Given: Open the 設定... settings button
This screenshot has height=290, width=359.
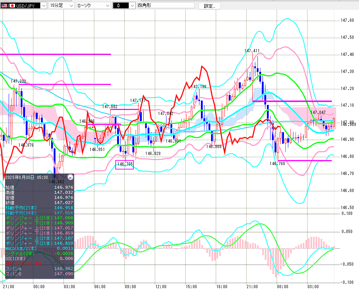Looking at the screenshot, I should pyautogui.click(x=210, y=6).
